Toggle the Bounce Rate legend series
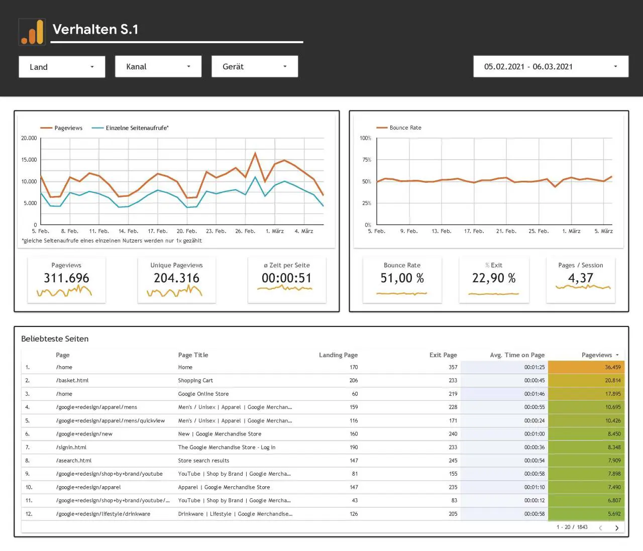This screenshot has height=551, width=643. pos(399,128)
